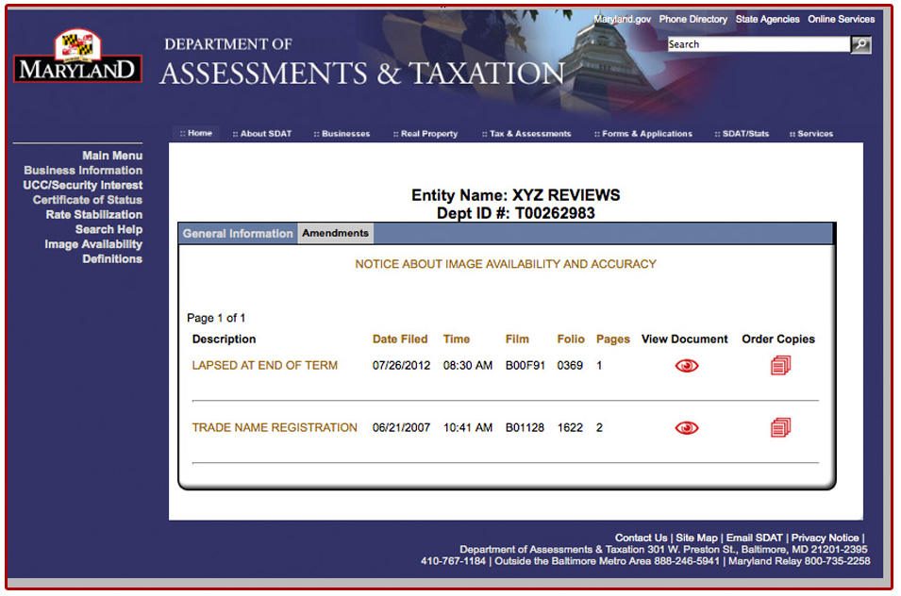Sort by Pages column header

(x=613, y=339)
